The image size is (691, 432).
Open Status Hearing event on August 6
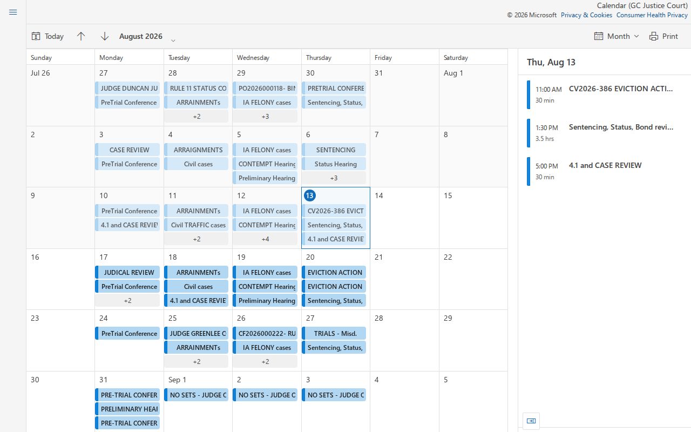tap(334, 164)
